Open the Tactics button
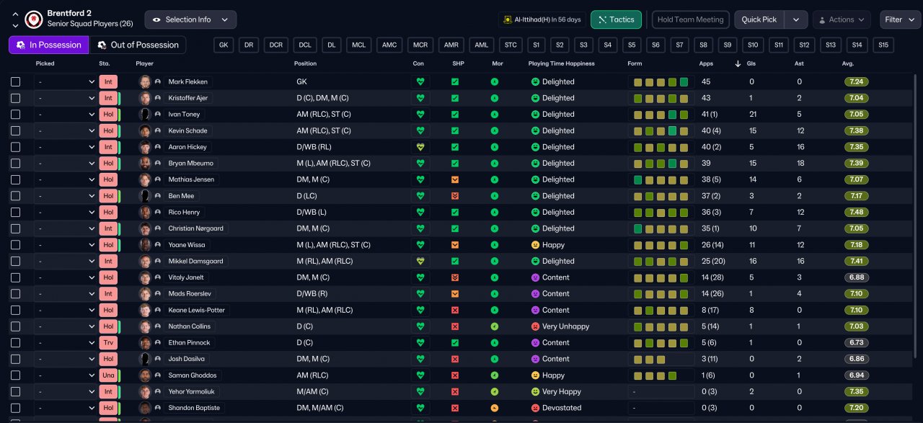 (x=617, y=19)
